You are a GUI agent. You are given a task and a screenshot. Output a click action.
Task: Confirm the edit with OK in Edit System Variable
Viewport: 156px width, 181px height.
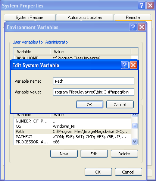pos(90,105)
